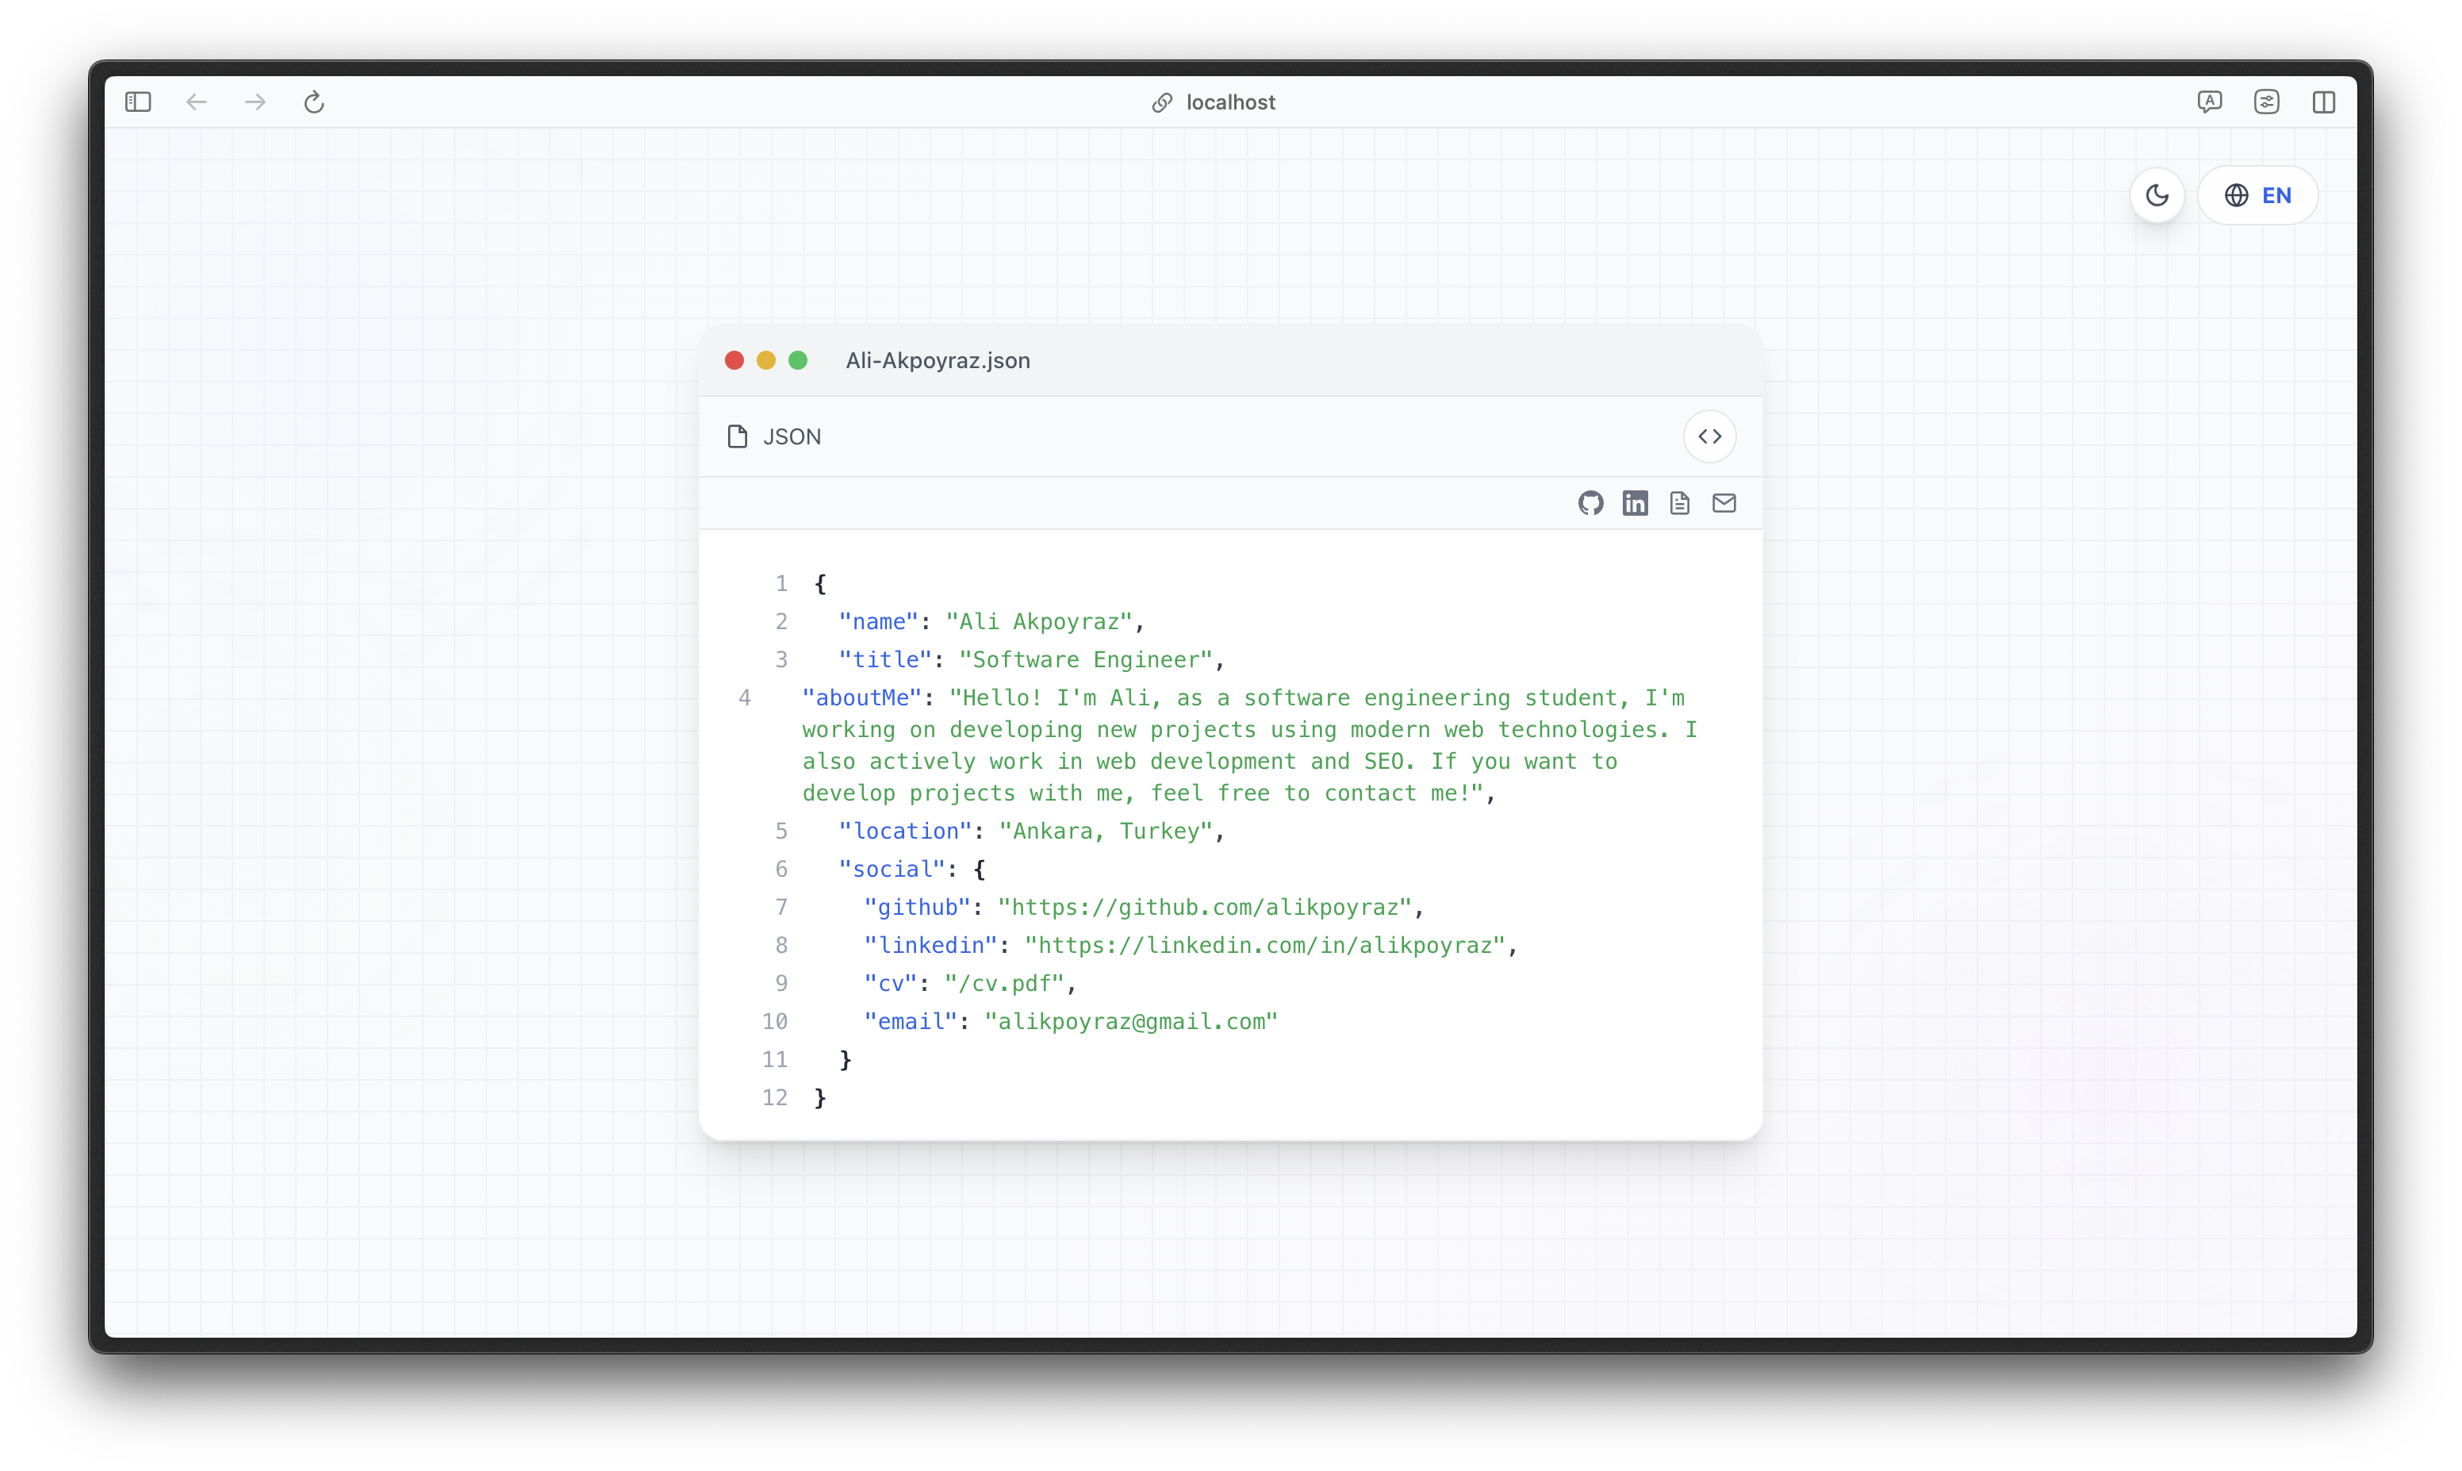Click the JSON file icon
The height and width of the screenshot is (1471, 2462).
coord(737,436)
